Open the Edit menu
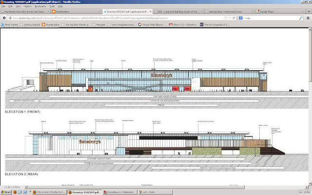312x195 pixels. click(x=10, y=6)
